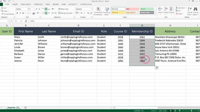The image size is (200, 112).
Task: Activate the Format Painter tool
Action: pos(8,14)
